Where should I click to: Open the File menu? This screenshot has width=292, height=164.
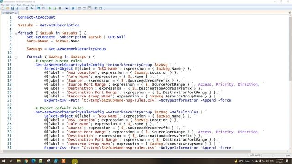tap(2, 5)
